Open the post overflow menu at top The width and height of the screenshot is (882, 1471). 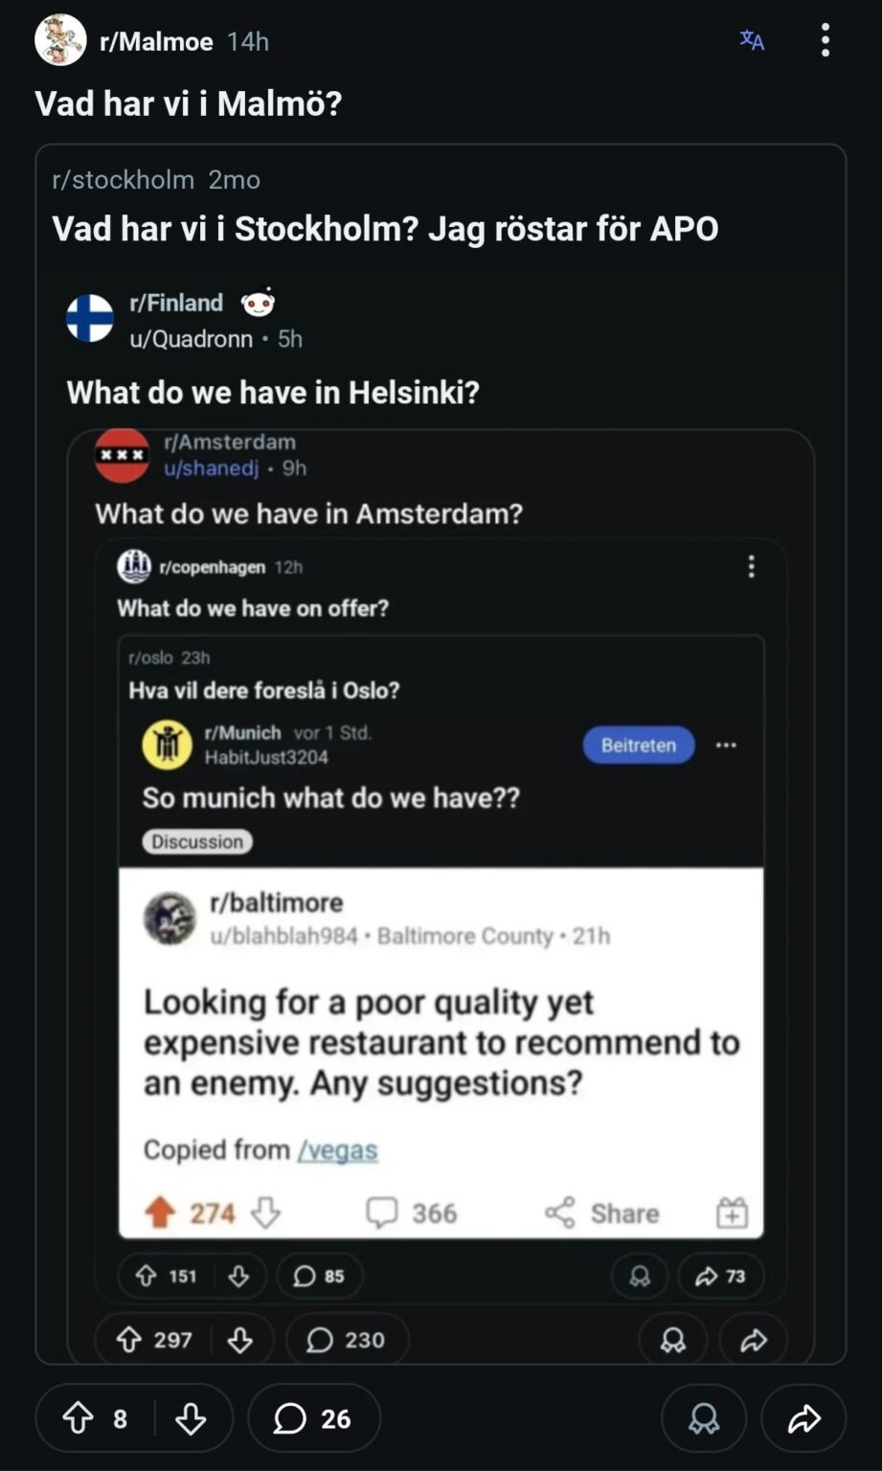825,40
